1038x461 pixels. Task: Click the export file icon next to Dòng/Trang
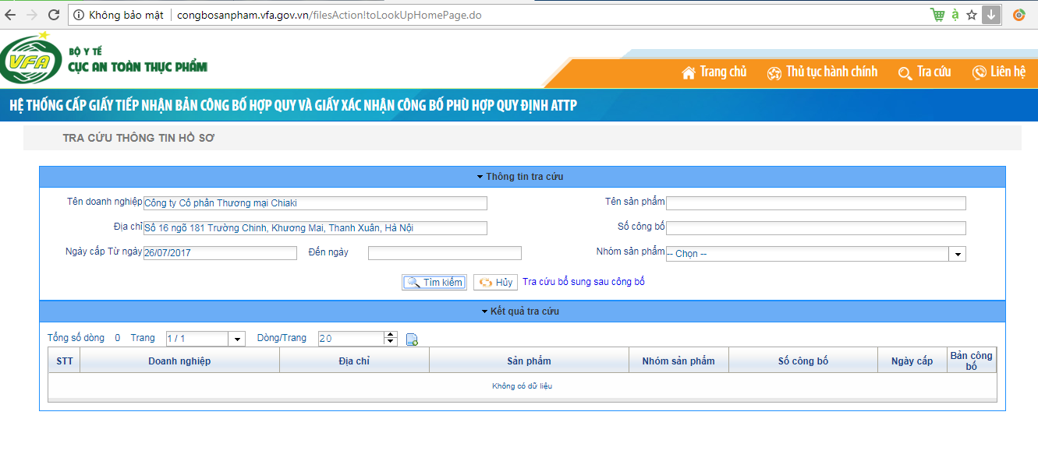[x=412, y=339]
